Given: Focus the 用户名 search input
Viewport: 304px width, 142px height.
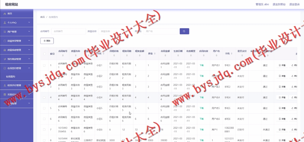Looking at the screenshot, I should [x=161, y=31].
